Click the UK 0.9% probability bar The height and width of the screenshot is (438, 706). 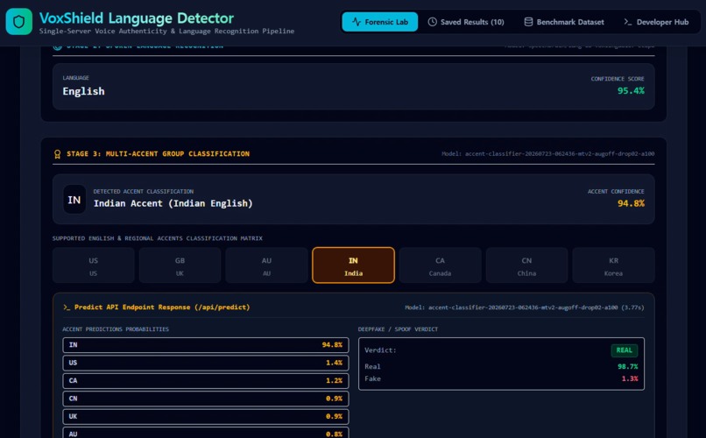(x=206, y=417)
